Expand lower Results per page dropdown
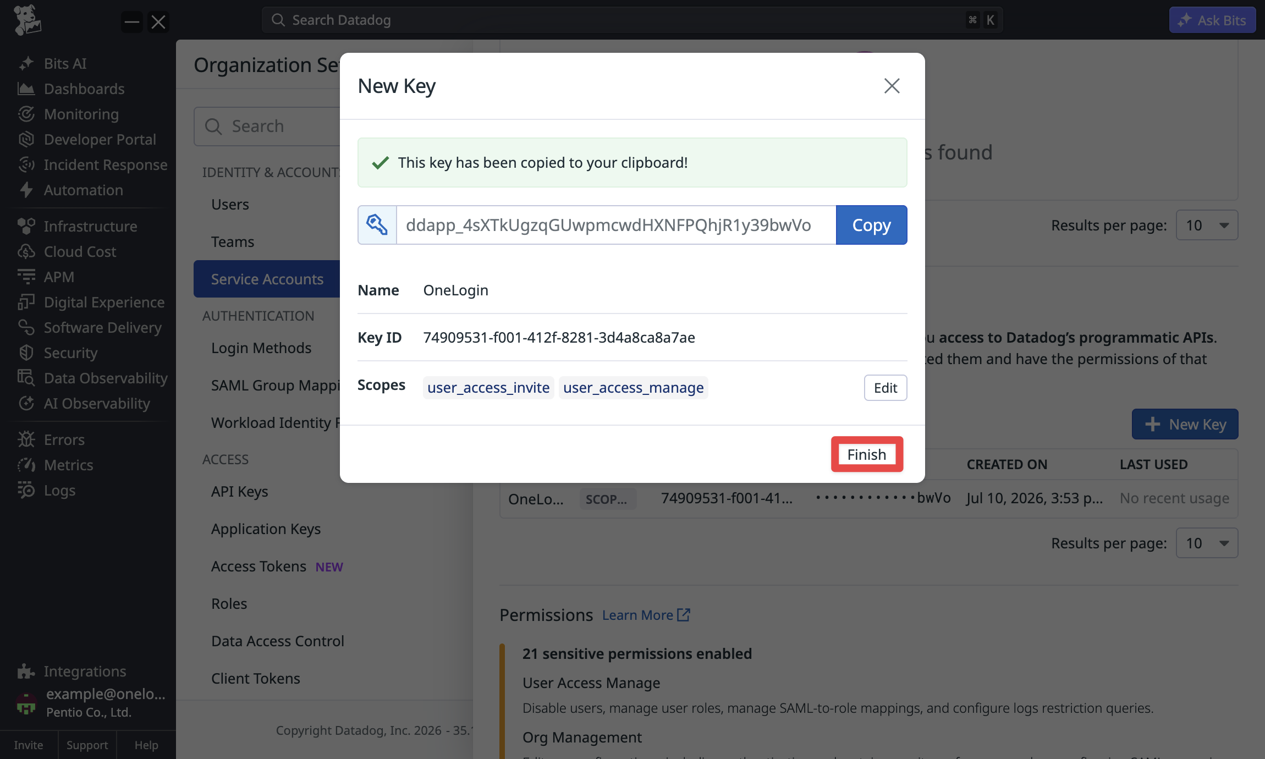The height and width of the screenshot is (759, 1265). click(x=1207, y=543)
